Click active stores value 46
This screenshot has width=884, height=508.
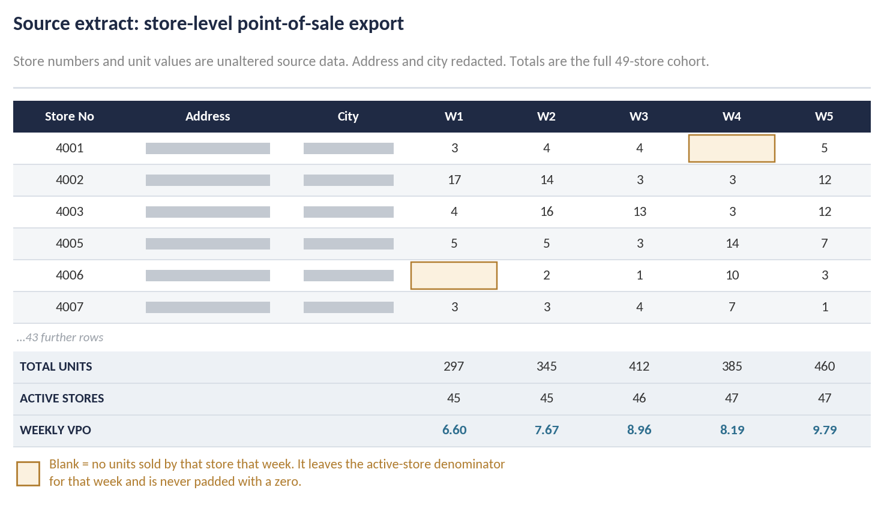(639, 398)
